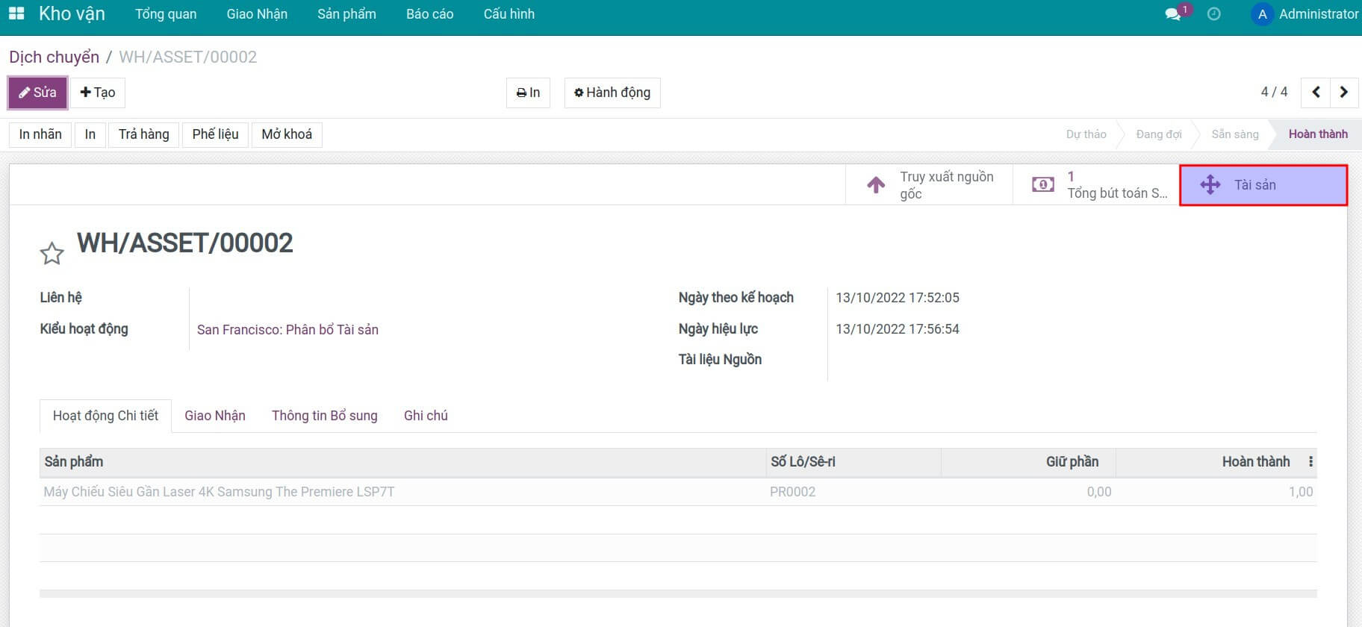Click the Dịch chuyển breadcrumb link
Screen dimensions: 1362x627
(54, 57)
